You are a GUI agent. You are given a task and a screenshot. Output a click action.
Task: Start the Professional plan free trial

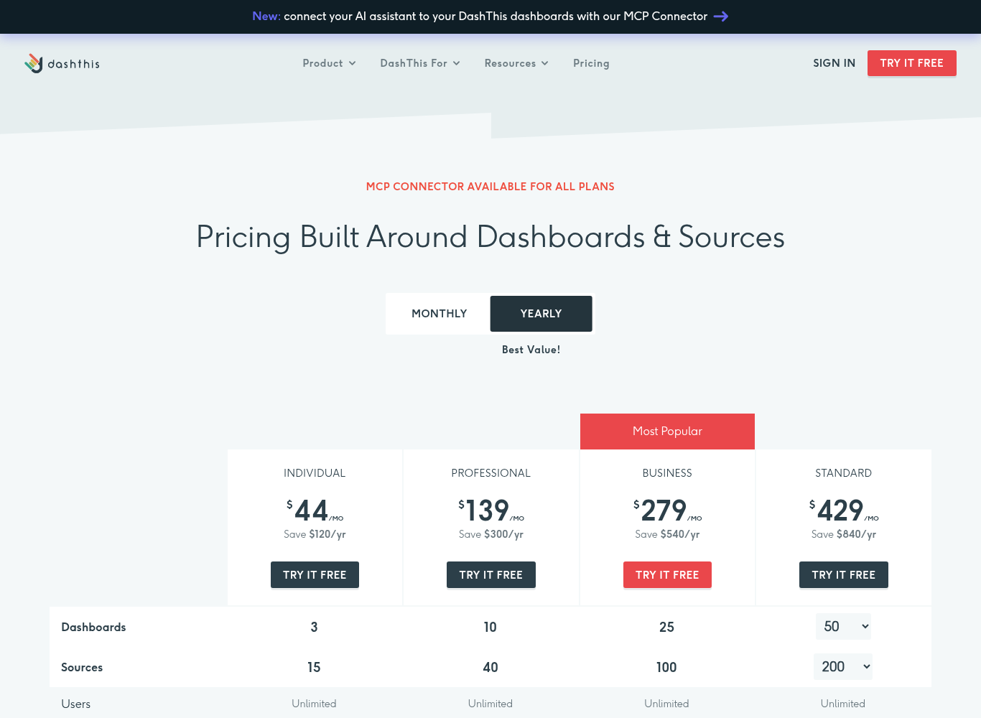click(x=490, y=574)
